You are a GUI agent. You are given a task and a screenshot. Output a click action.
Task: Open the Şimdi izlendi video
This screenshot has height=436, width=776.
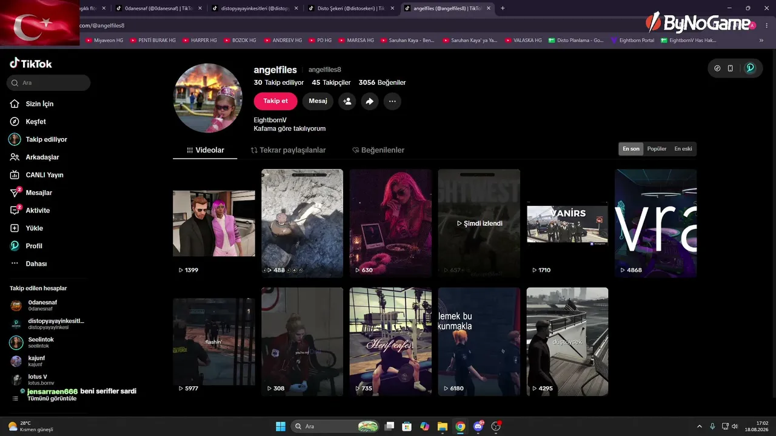479,223
